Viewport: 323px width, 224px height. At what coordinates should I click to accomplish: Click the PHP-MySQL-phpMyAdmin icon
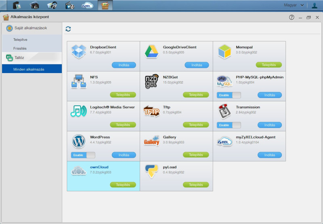coord(224,81)
